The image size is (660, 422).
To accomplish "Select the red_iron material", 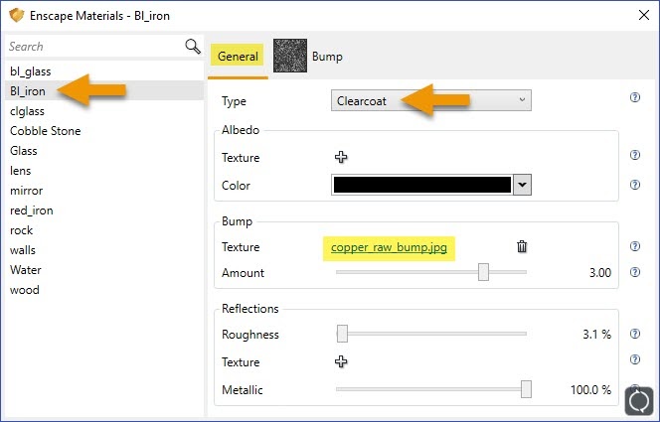I will coord(33,211).
